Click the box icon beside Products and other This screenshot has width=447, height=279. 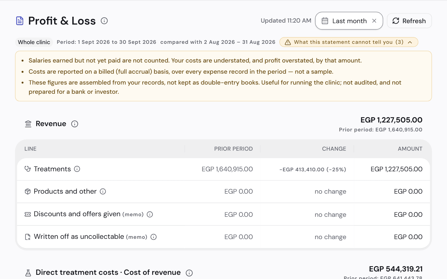[x=28, y=191]
